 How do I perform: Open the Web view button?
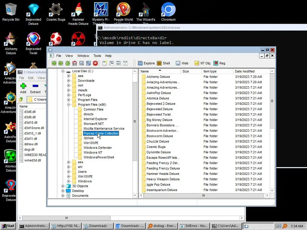(182, 63)
